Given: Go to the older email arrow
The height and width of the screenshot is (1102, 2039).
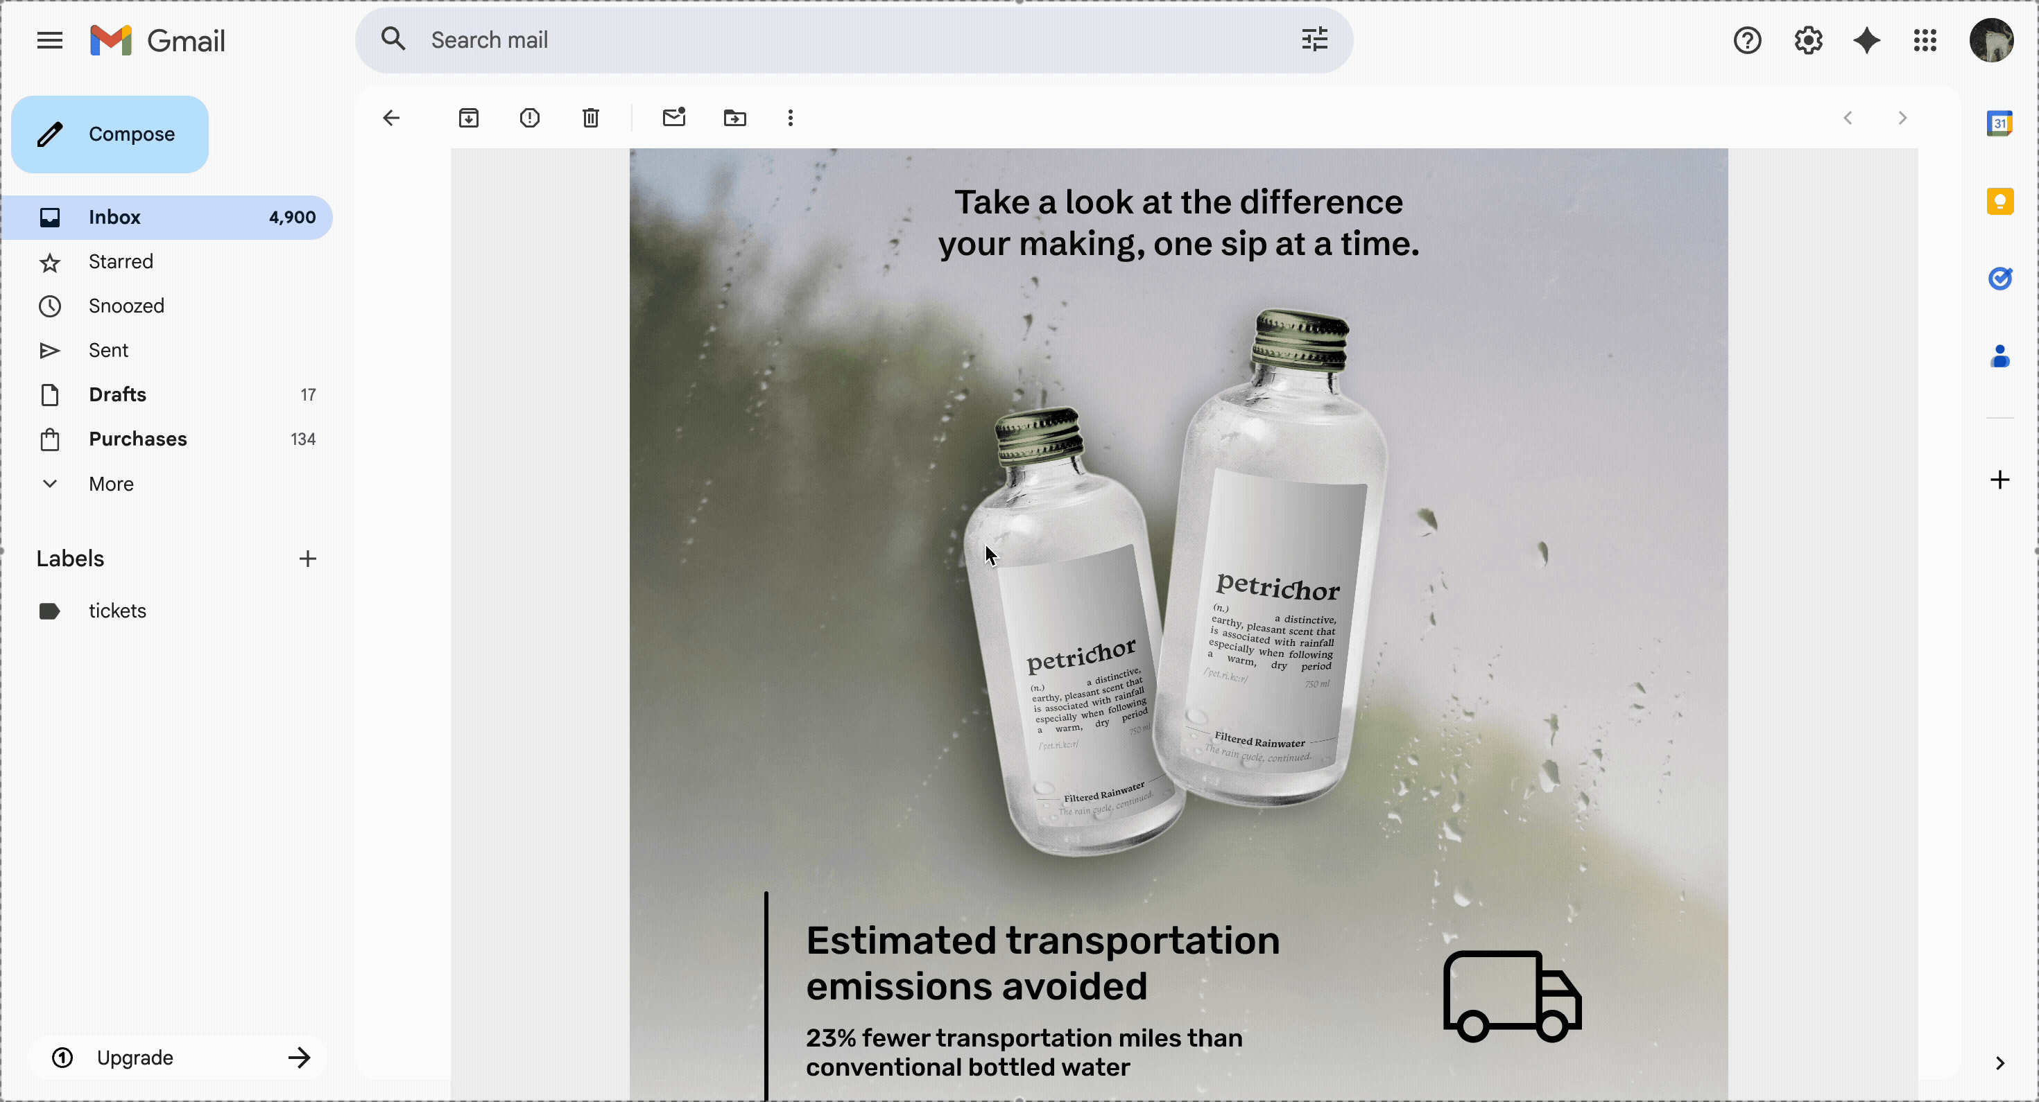Looking at the screenshot, I should 1902,118.
